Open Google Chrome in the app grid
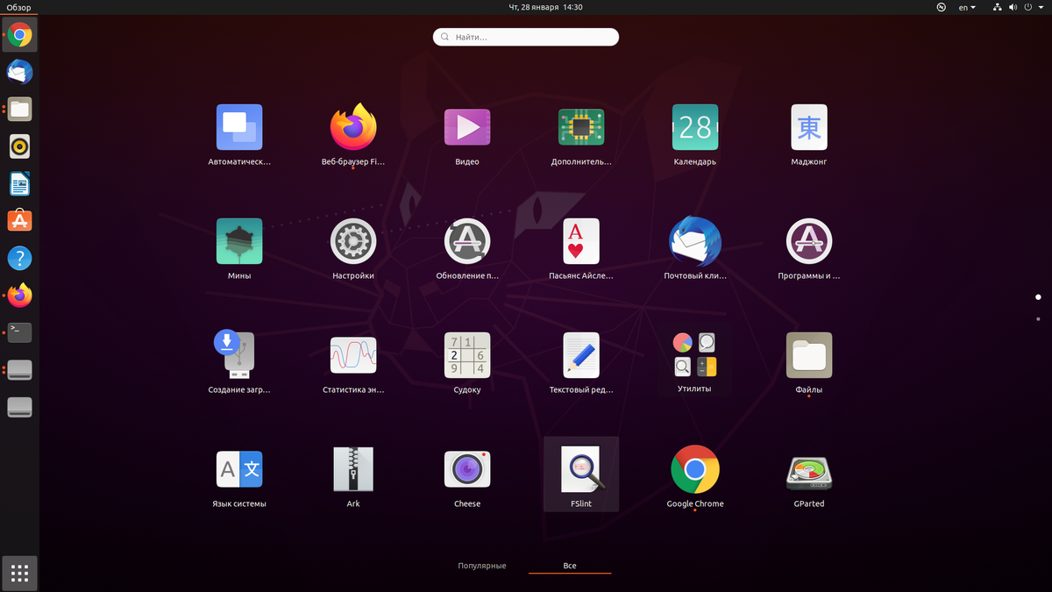The width and height of the screenshot is (1052, 592). 695,469
